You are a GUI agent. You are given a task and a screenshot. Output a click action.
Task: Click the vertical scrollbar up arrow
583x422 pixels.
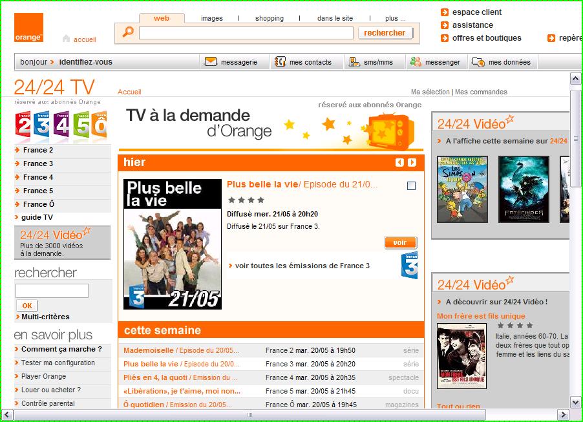pyautogui.click(x=575, y=78)
